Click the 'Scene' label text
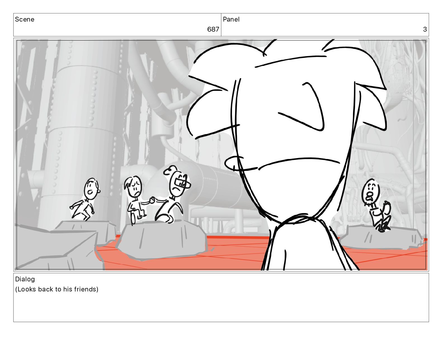Image resolution: width=443 pixels, height=342 pixels. [25, 19]
